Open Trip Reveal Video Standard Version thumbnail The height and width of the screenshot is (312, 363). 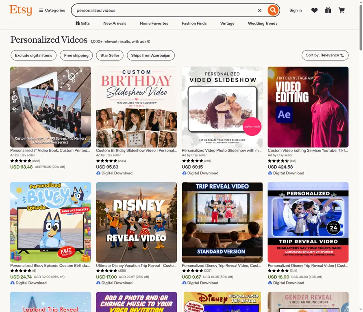click(222, 222)
